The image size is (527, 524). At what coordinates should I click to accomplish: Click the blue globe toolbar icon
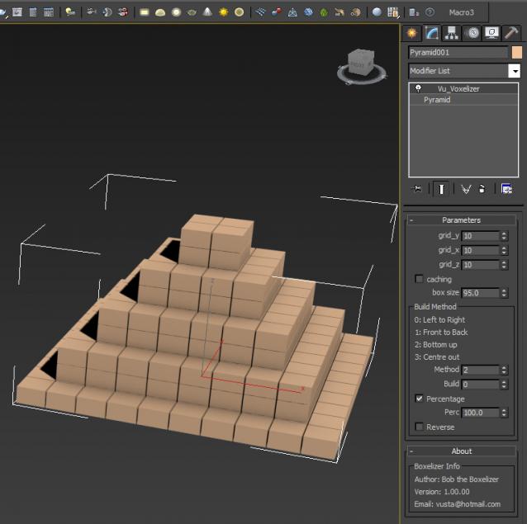(x=308, y=12)
